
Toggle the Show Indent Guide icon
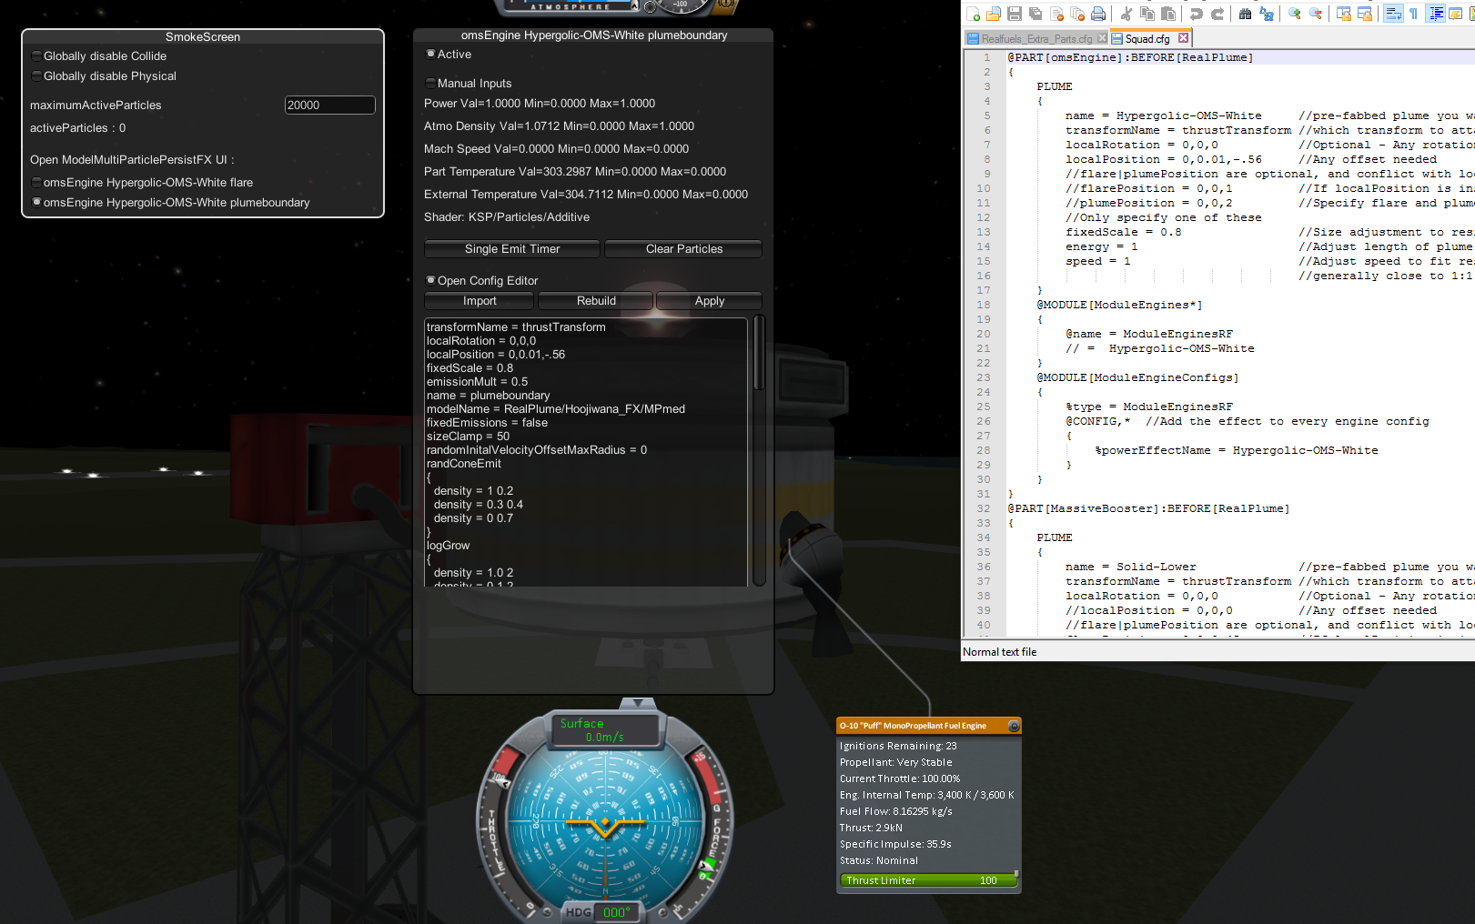[x=1436, y=14]
